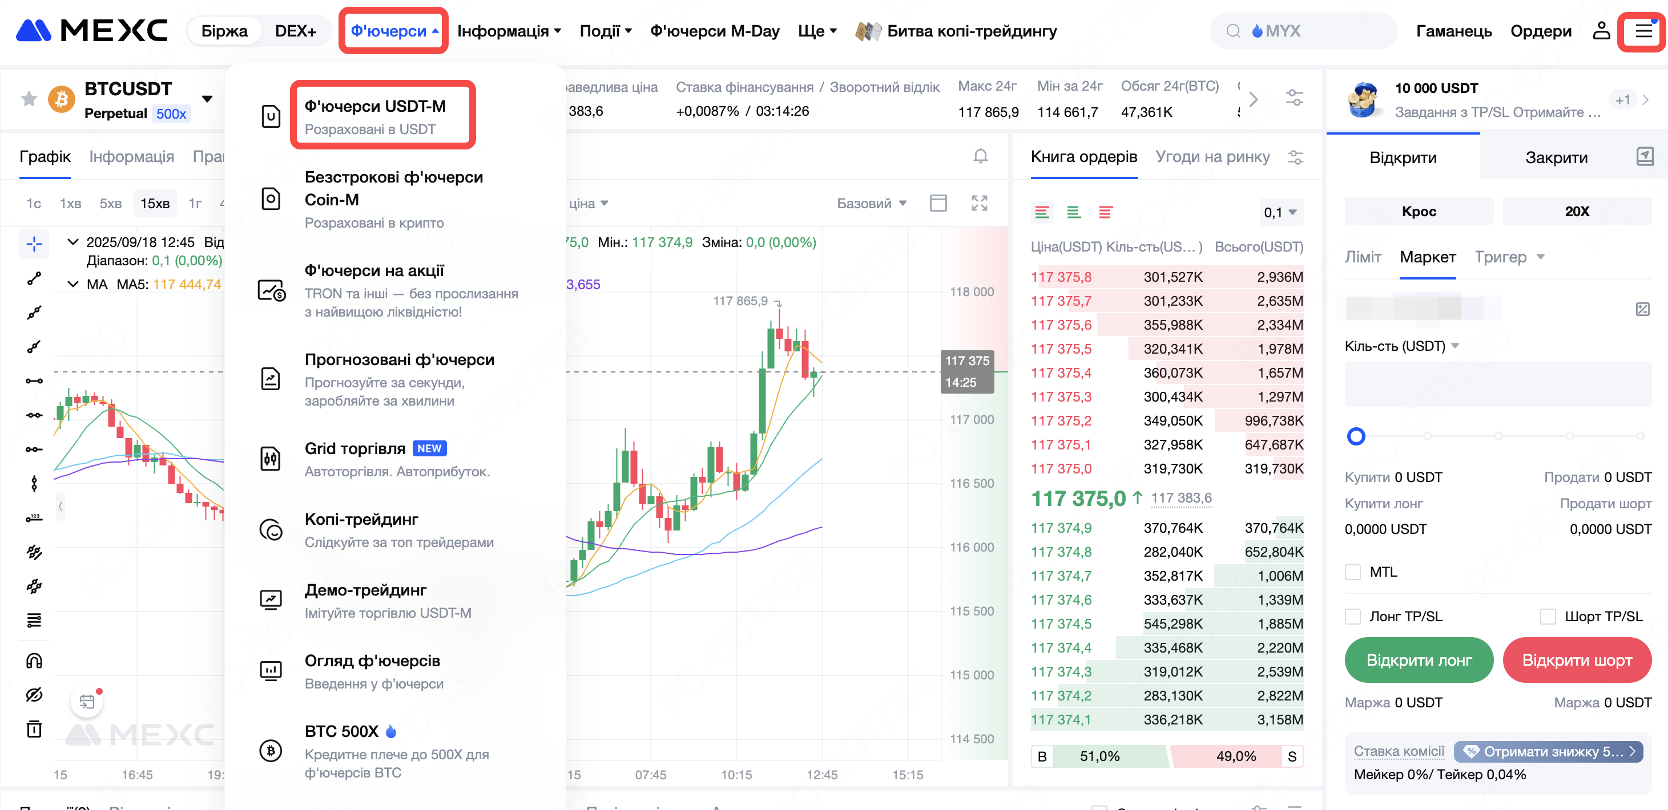Click the user profile icon
Image resolution: width=1668 pixels, height=810 pixels.
1601,31
